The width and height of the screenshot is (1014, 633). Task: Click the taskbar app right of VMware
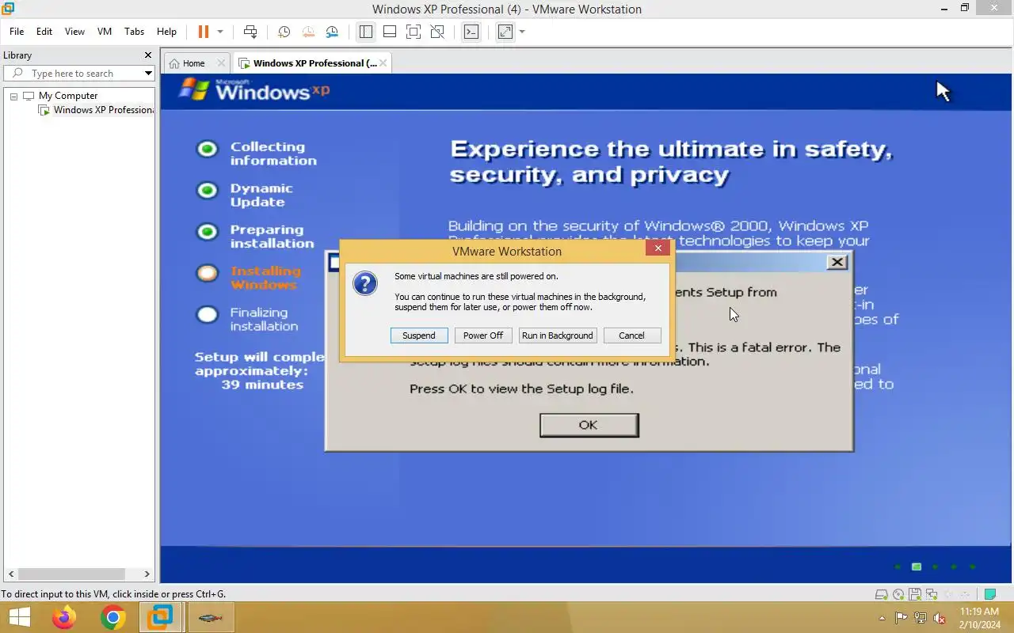(210, 617)
